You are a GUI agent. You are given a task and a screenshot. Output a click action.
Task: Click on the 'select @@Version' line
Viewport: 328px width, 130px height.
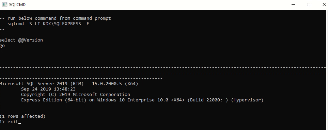tap(21, 40)
